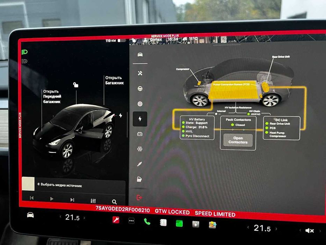This screenshot has width=326, height=245.
Task: Open media search with the magnifier icon
Action: pyautogui.click(x=114, y=202)
